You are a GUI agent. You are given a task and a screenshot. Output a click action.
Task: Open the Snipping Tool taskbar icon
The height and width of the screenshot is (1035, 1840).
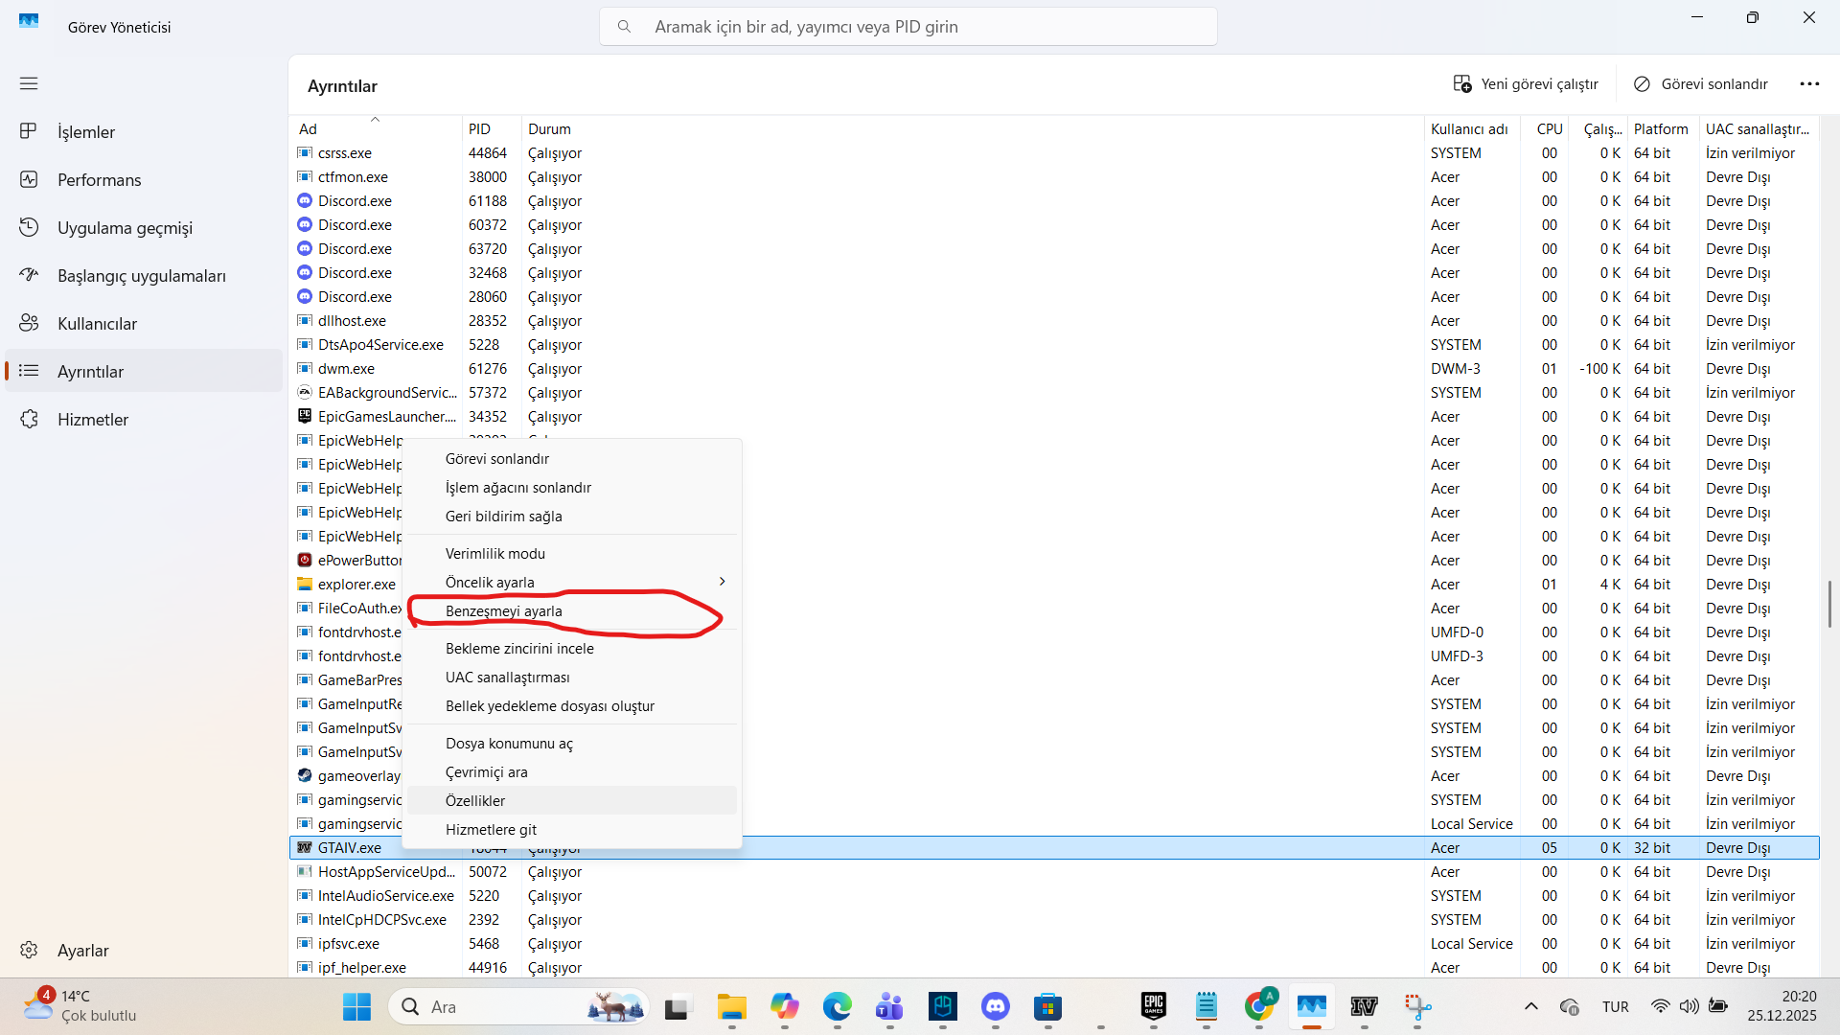point(1416,1007)
